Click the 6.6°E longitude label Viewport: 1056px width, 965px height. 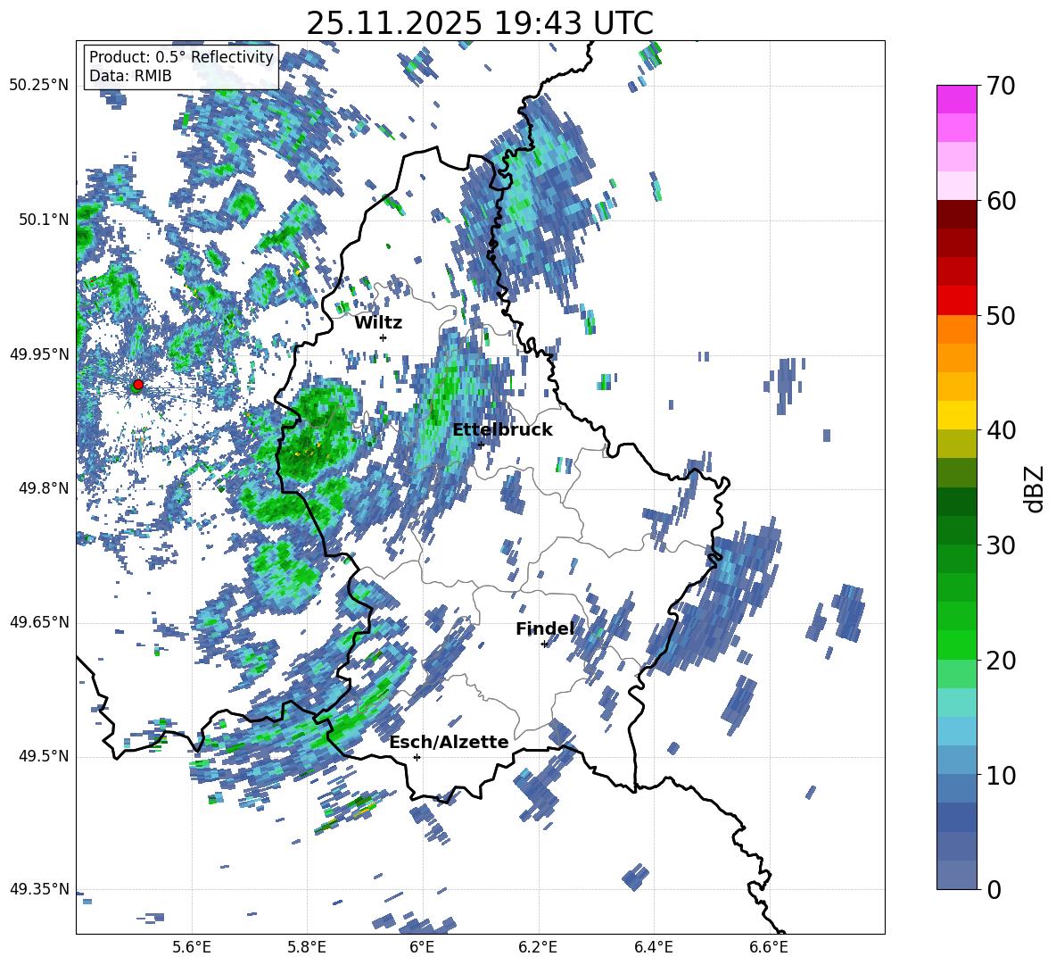(769, 948)
